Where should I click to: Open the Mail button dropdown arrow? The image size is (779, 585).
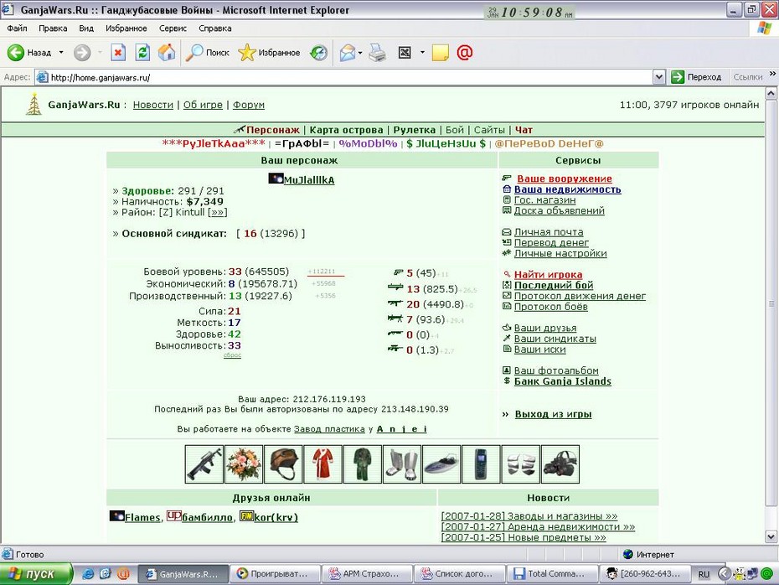[x=360, y=52]
